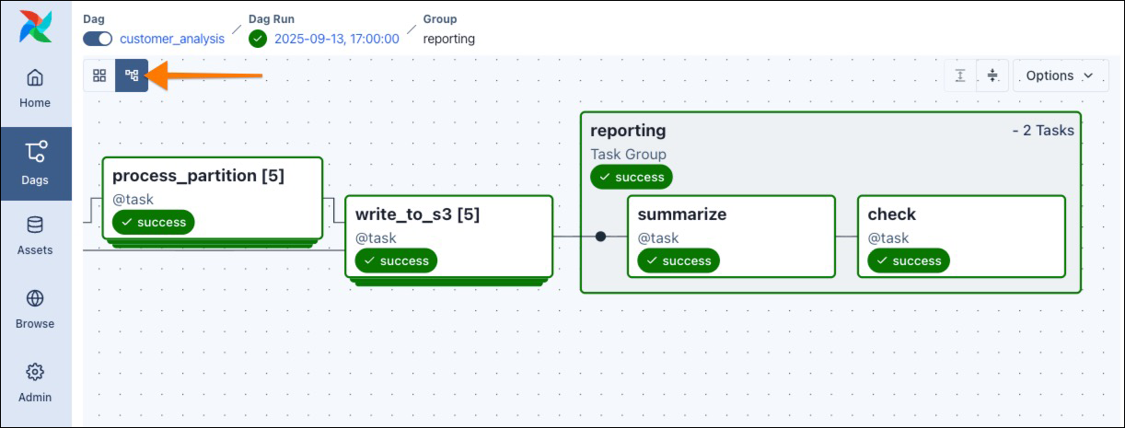This screenshot has width=1125, height=428.
Task: Expand the Options dropdown
Action: coord(1060,75)
